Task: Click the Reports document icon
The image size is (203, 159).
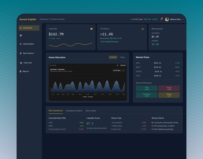Action: pos(21,71)
